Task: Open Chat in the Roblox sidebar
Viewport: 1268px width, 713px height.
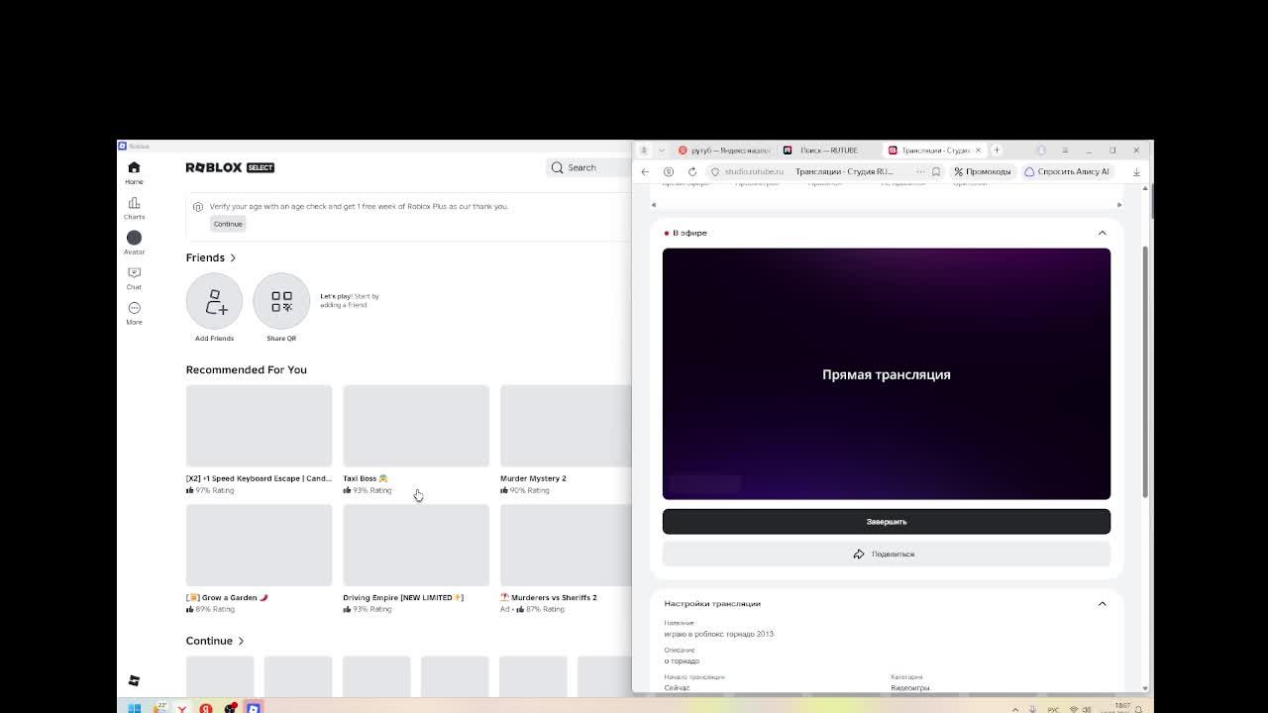Action: pyautogui.click(x=134, y=278)
